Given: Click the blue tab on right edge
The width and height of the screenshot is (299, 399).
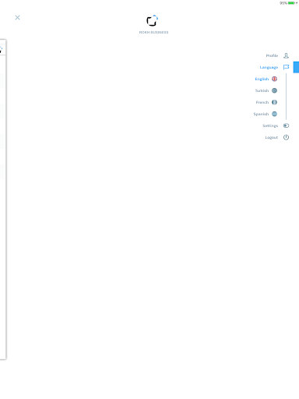Looking at the screenshot, I should pos(296,67).
